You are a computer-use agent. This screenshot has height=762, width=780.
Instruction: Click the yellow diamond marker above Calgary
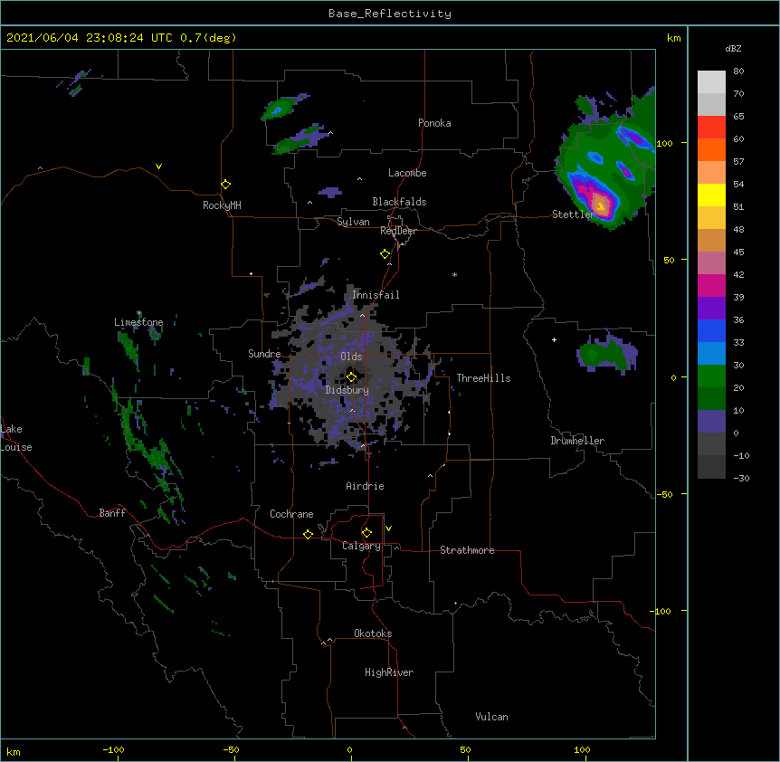366,533
